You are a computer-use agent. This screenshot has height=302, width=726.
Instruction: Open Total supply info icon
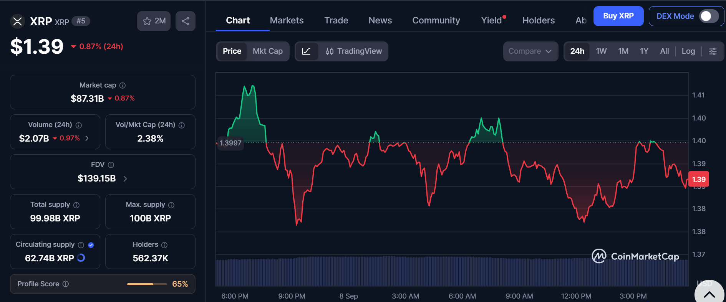point(76,205)
